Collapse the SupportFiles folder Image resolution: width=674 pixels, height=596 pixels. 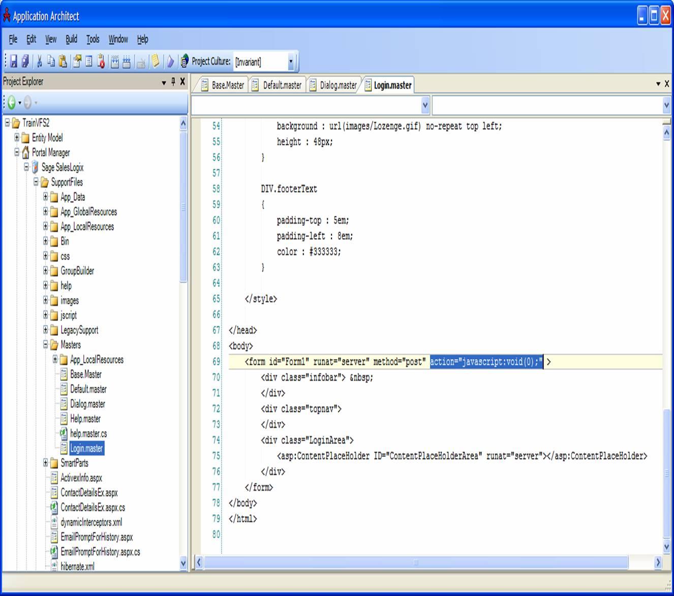pyautogui.click(x=36, y=181)
